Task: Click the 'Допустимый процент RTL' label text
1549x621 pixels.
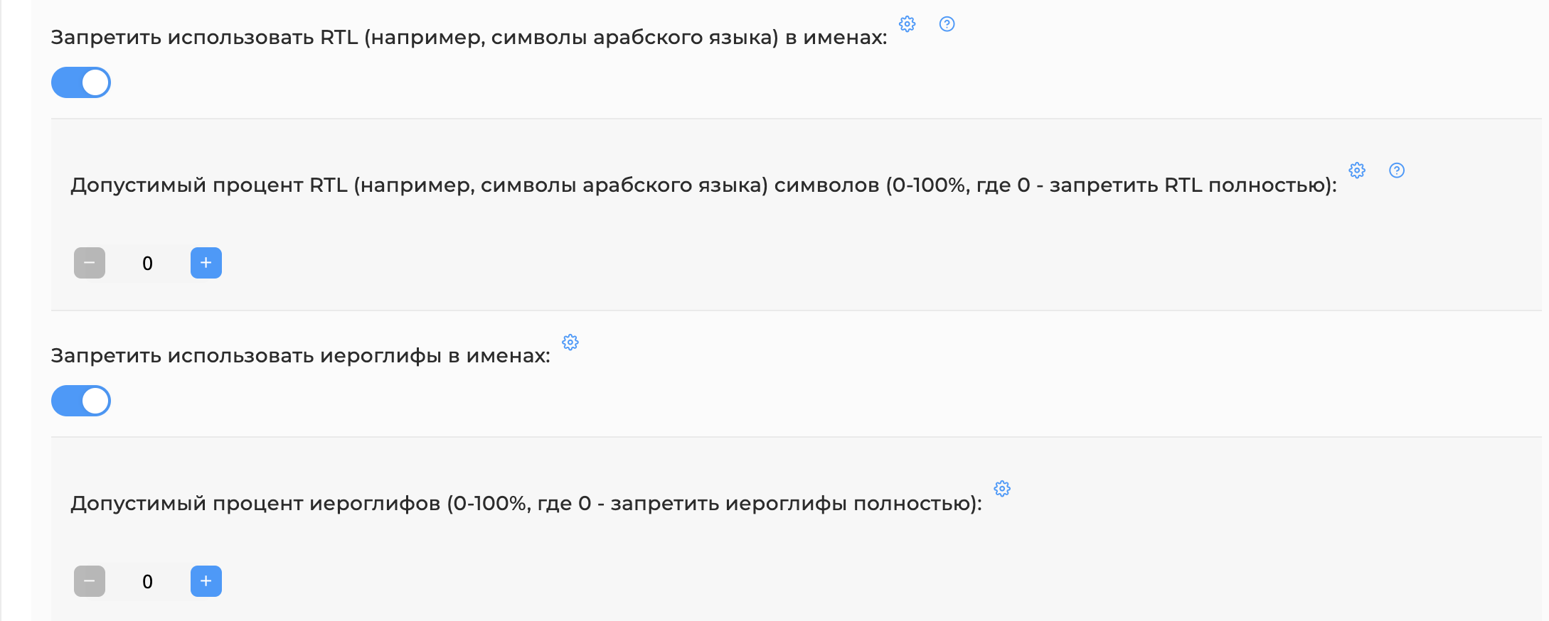Action: pos(703,185)
